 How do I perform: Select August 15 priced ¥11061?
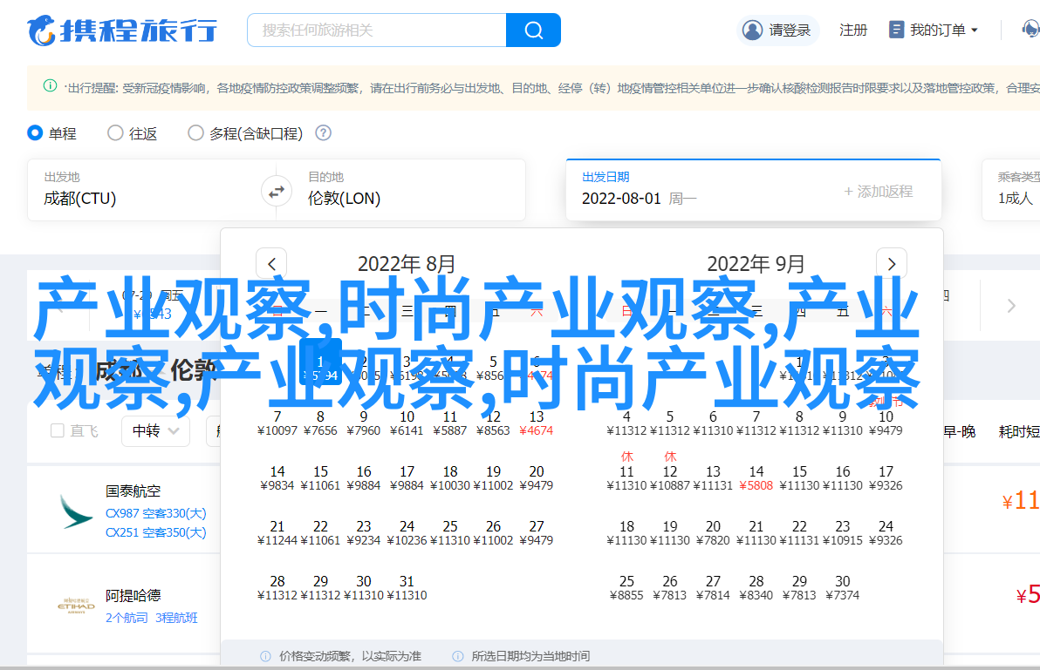click(x=320, y=478)
